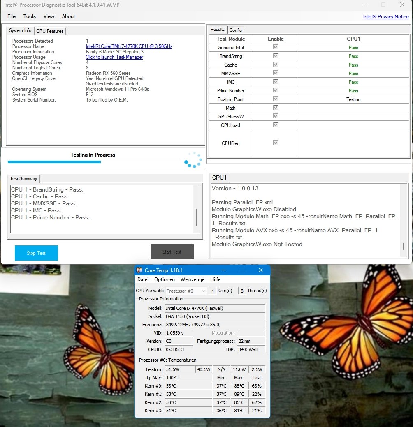413x427 pixels.
Task: Click the Modell field in Core Temp
Action: click(215, 308)
